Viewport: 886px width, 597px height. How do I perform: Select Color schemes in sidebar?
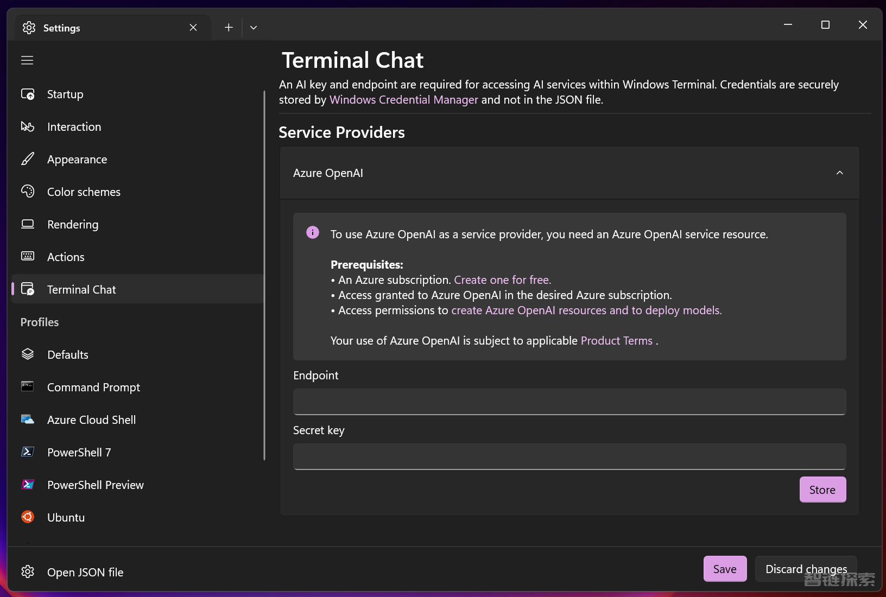[x=137, y=192]
